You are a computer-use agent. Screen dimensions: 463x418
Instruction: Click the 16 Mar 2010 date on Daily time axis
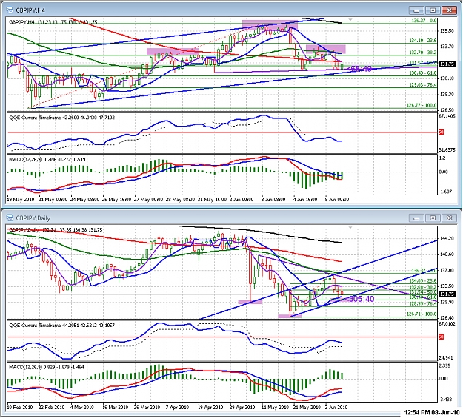(116, 408)
